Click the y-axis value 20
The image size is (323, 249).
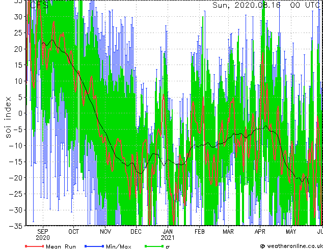[x=18, y=49]
